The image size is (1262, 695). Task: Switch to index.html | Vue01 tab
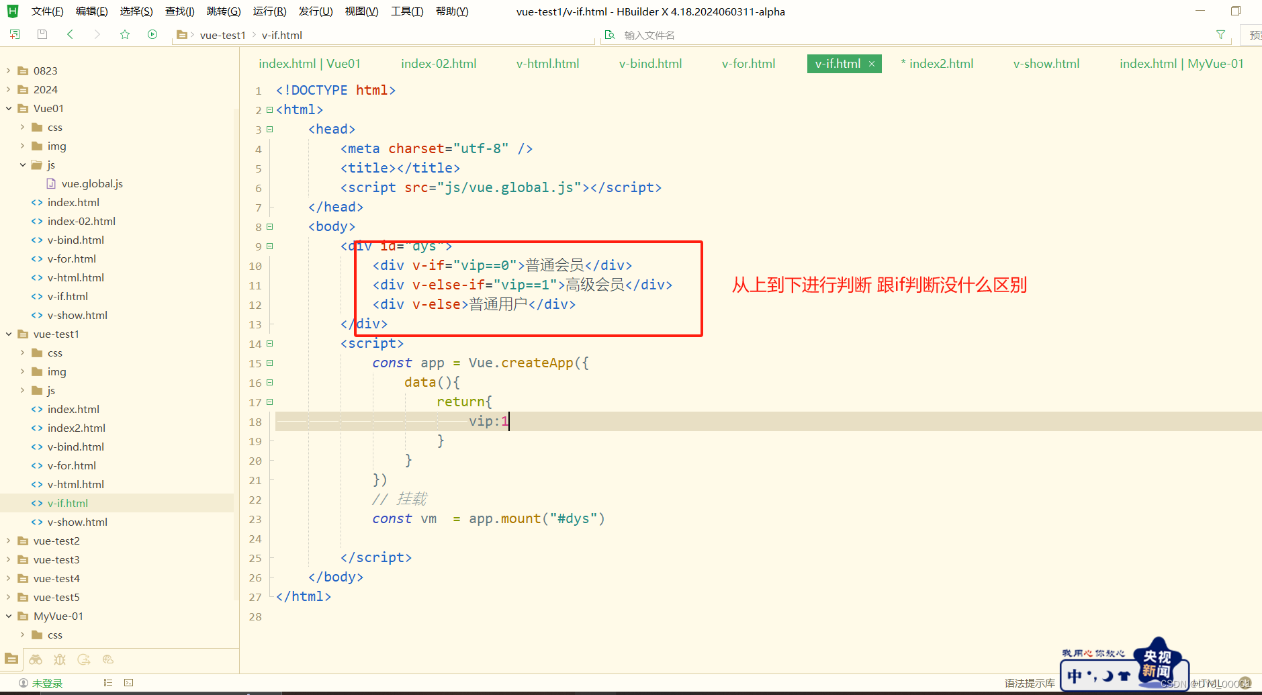tap(310, 64)
